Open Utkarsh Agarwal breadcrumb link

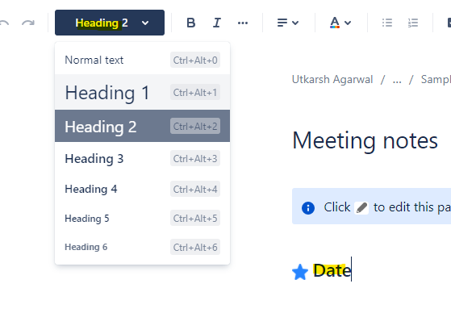click(x=332, y=79)
